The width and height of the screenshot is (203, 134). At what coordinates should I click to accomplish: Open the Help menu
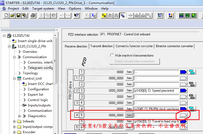click(105, 9)
